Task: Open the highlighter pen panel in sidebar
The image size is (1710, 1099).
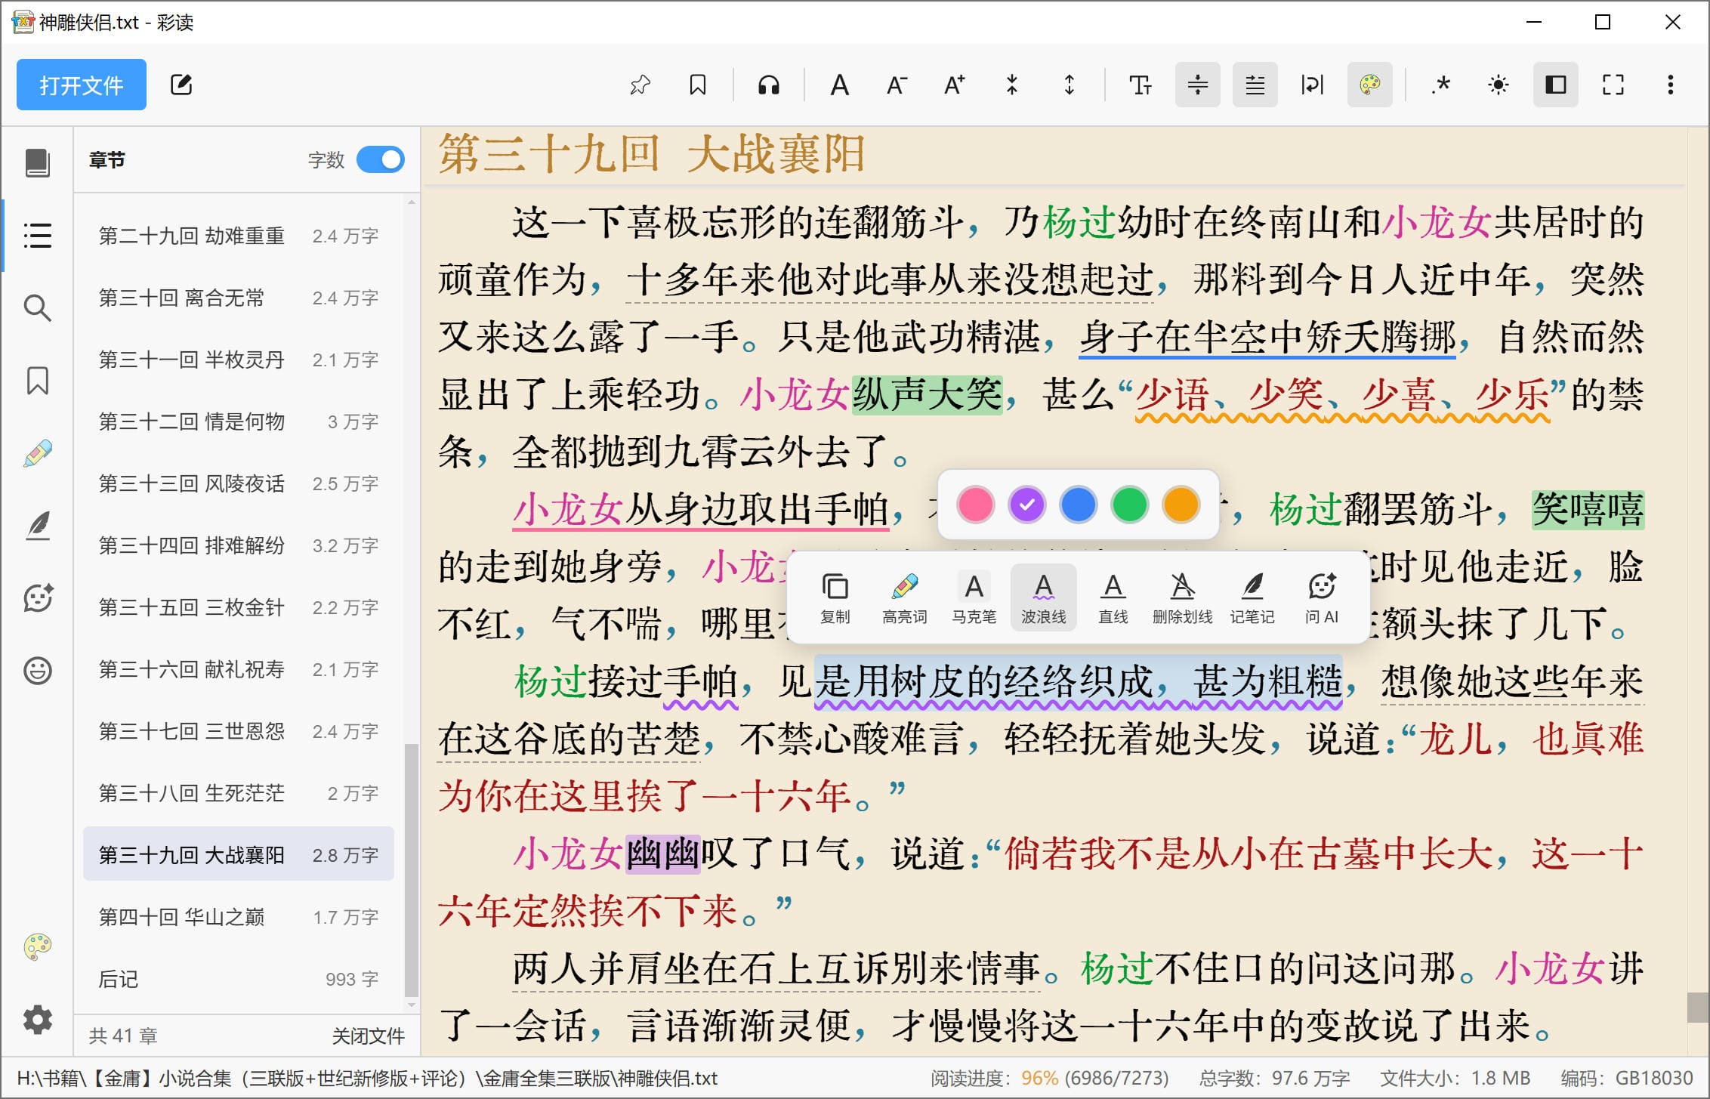Action: point(38,453)
